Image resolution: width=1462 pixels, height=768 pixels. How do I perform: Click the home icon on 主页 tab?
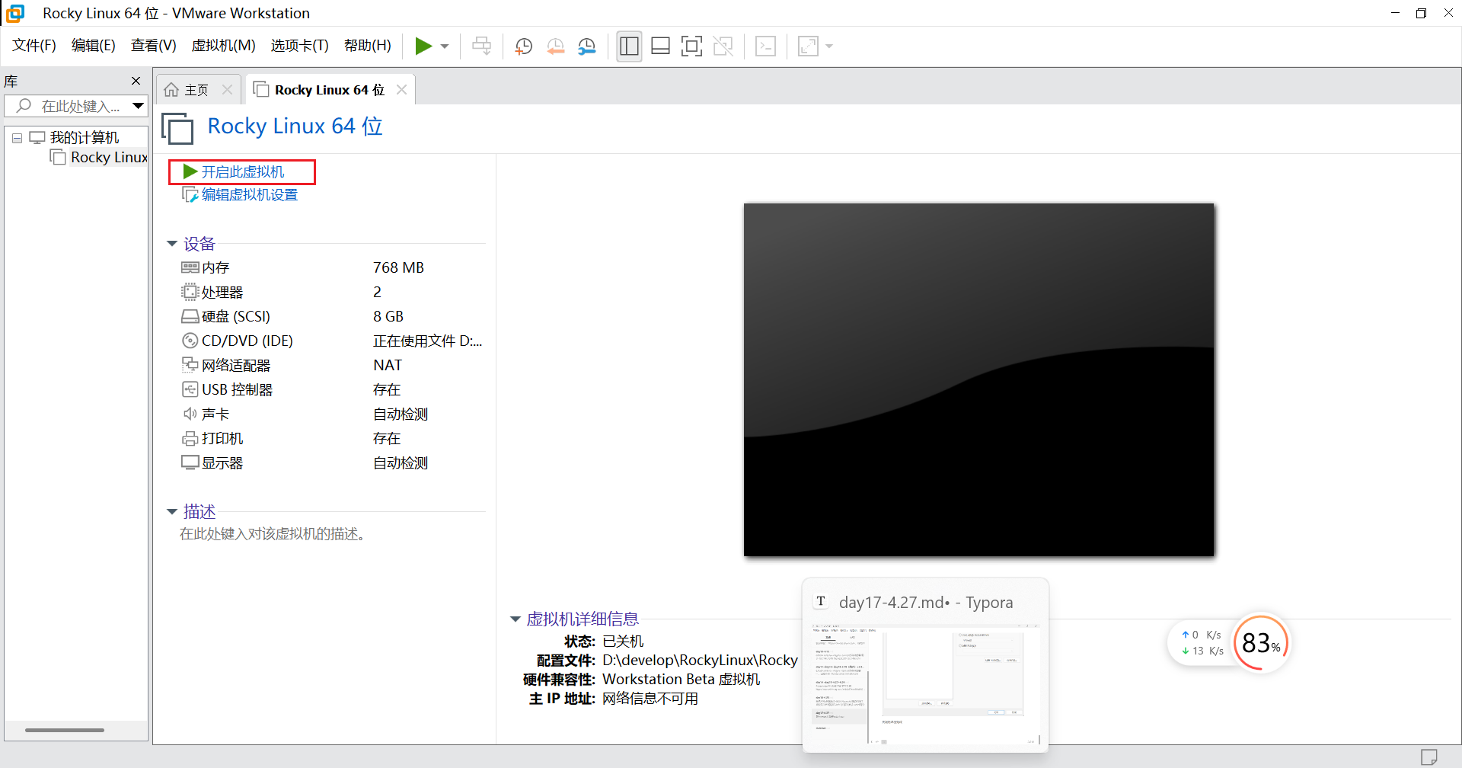171,90
